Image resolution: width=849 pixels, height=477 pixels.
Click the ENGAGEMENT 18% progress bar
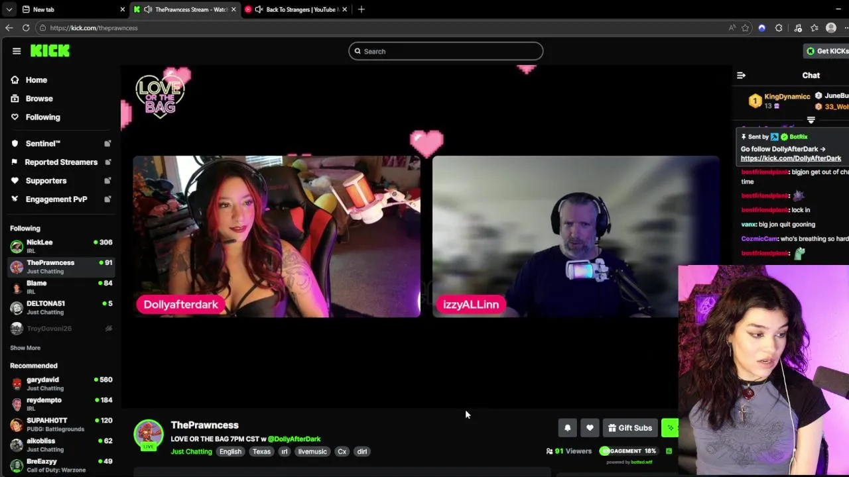coord(627,451)
